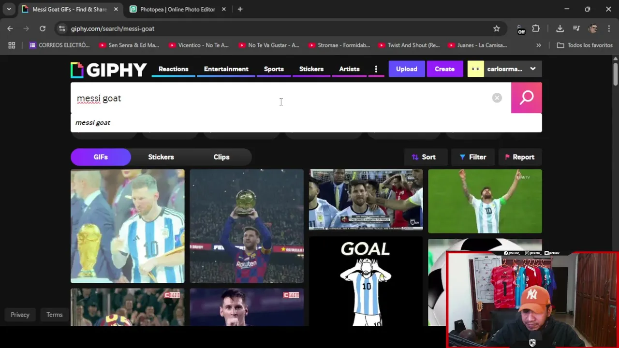
Task: Open the Messi with teammates crowd GIF
Action: [x=366, y=200]
